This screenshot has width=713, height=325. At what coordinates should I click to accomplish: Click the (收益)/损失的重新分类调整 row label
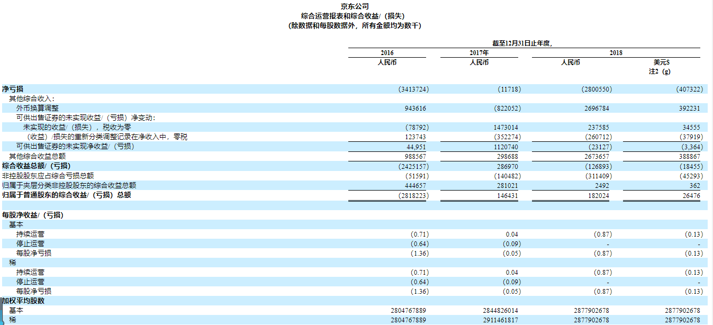pos(107,137)
